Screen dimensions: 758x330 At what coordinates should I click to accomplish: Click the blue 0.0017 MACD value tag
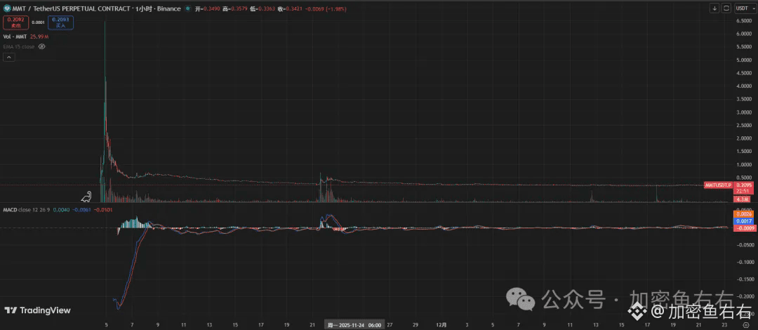(x=742, y=220)
